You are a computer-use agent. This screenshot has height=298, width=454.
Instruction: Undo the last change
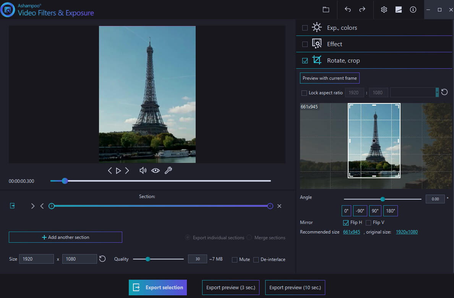pyautogui.click(x=348, y=9)
